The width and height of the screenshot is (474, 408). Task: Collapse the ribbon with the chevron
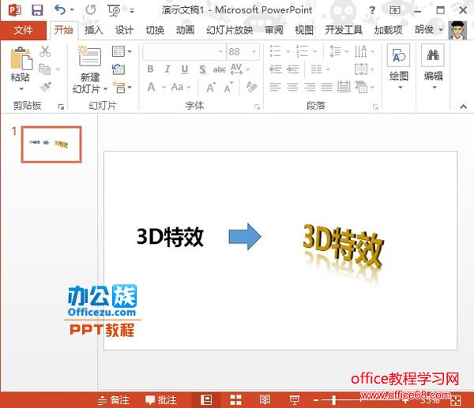[463, 107]
